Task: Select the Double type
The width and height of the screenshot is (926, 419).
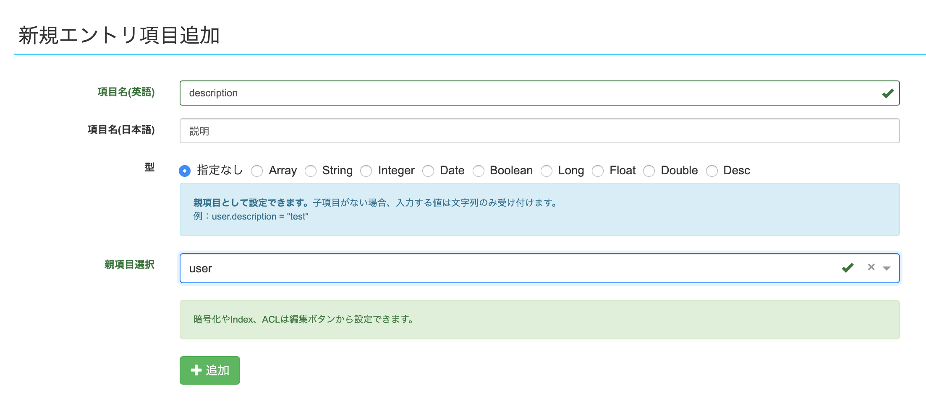Action: (649, 171)
